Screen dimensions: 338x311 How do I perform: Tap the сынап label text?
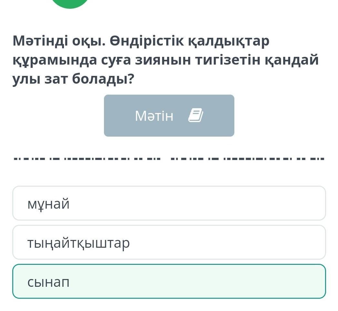pos(48,282)
